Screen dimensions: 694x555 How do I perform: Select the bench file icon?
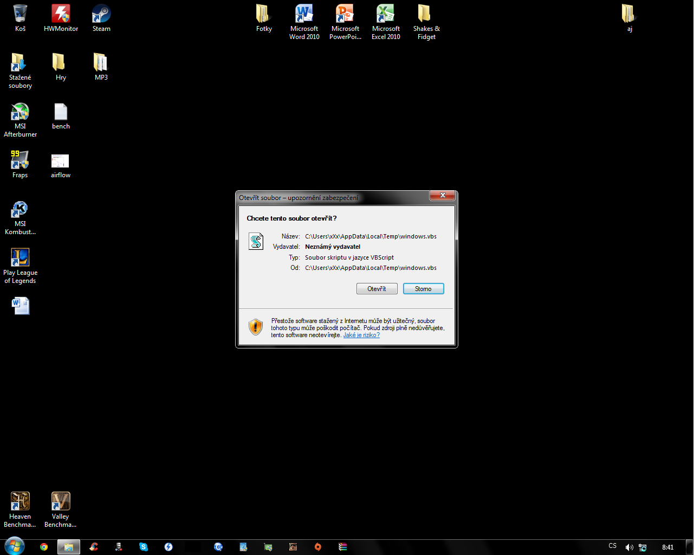61,116
